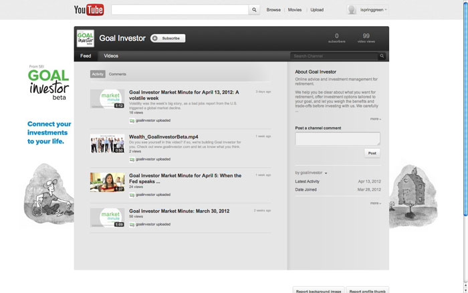This screenshot has width=468, height=293.
Task: Click the 'Goal Investor' channel name
Action: (x=122, y=38)
